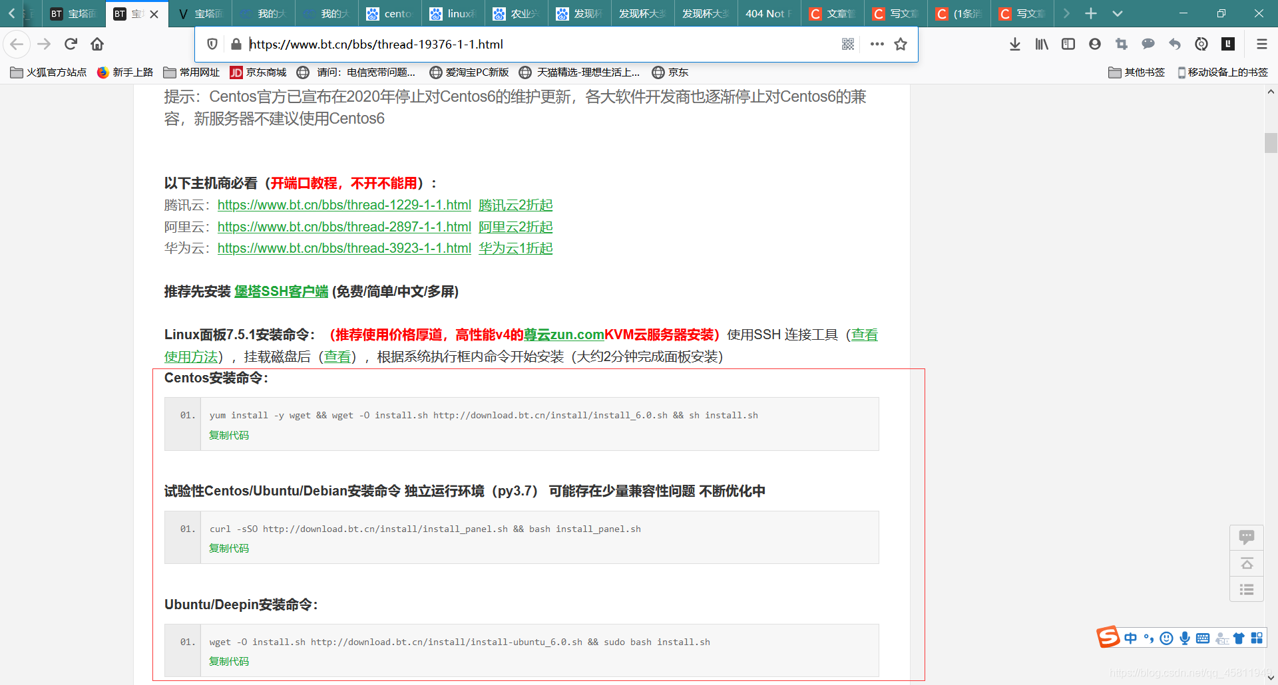Open the thread-3923 Huawei Cloud link
Image resolution: width=1278 pixels, height=685 pixels.
click(344, 248)
